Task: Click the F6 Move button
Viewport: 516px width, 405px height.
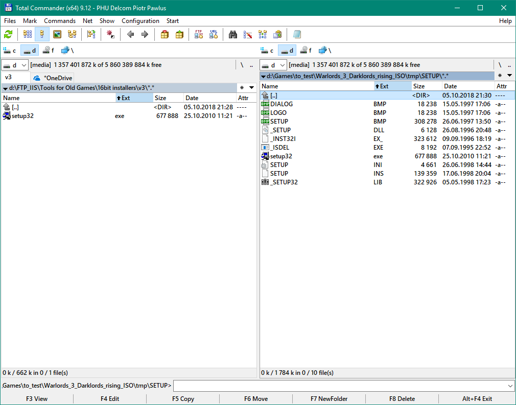Action: [x=256, y=399]
